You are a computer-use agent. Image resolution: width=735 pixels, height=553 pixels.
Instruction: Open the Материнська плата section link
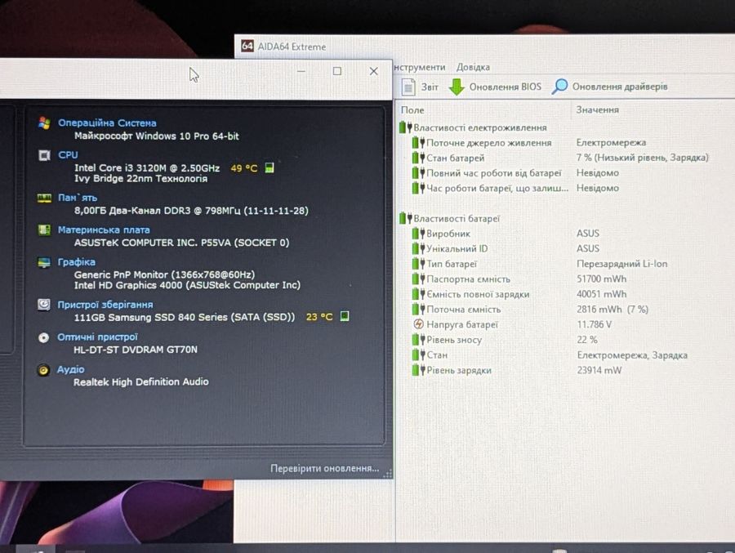click(104, 230)
